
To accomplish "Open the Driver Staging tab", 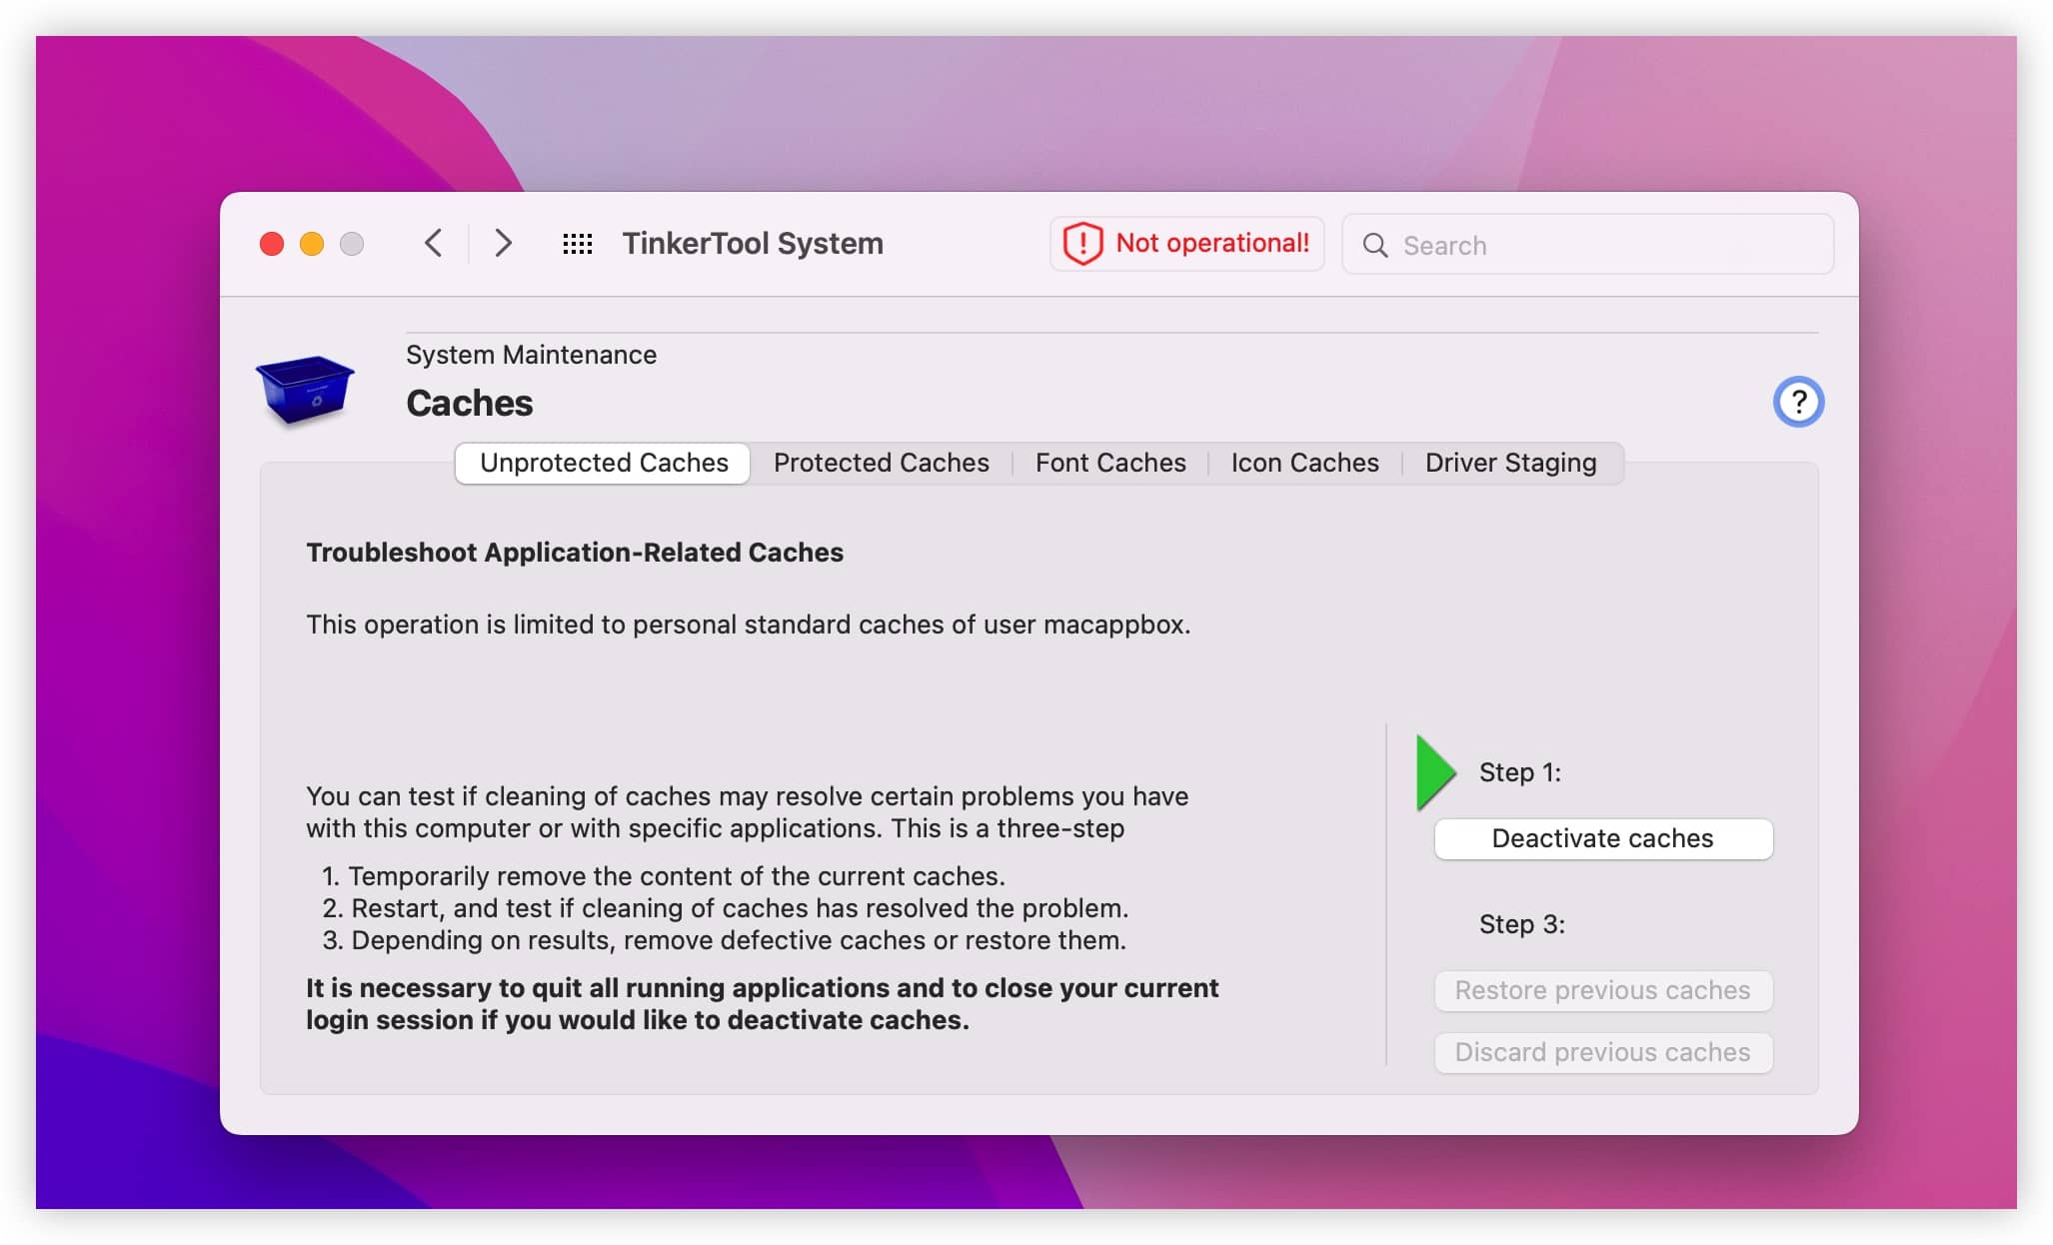I will [1510, 463].
